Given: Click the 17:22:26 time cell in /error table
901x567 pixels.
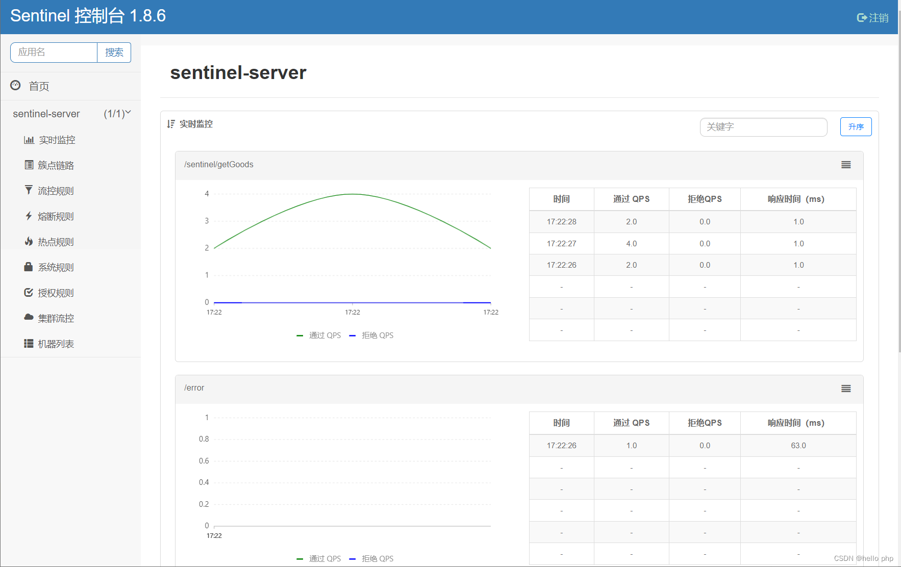Looking at the screenshot, I should click(x=562, y=446).
